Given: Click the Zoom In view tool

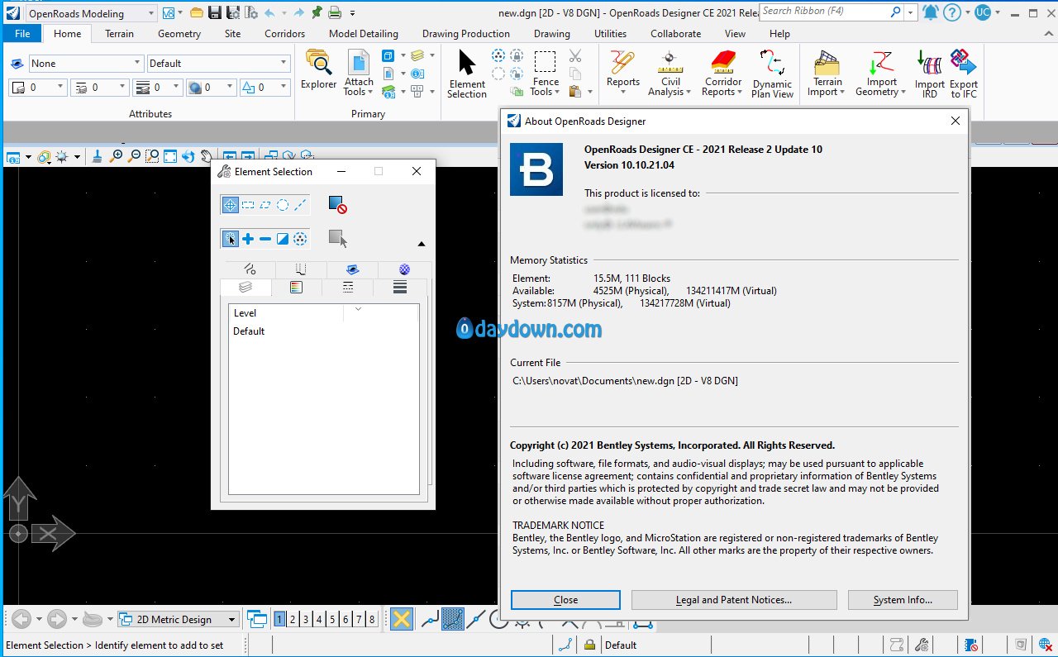Looking at the screenshot, I should pyautogui.click(x=117, y=155).
